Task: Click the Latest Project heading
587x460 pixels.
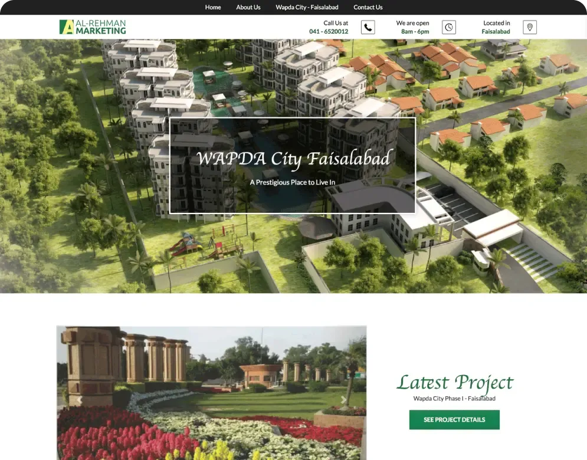Action: coord(454,383)
